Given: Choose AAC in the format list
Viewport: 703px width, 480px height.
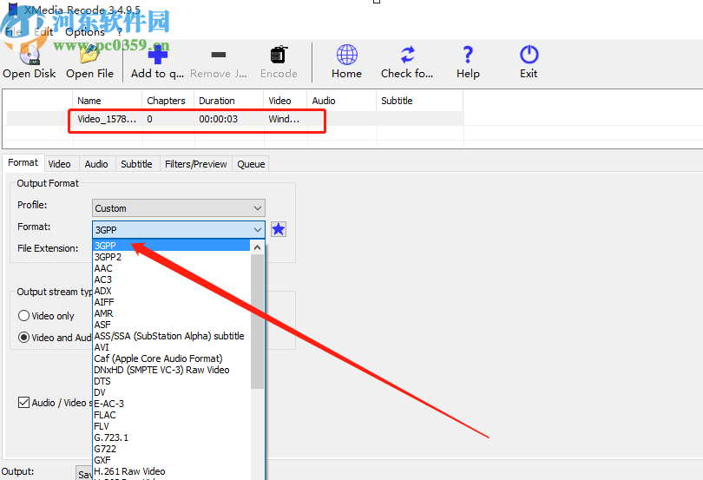Looking at the screenshot, I should [171, 268].
